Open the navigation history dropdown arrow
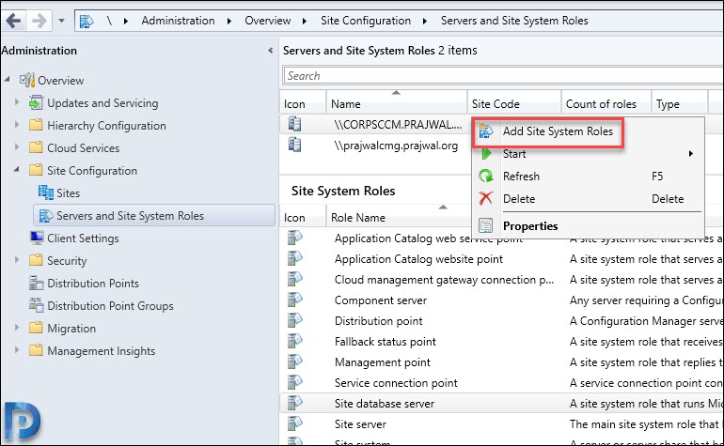Screen dimensions: 724x446 pyautogui.click(x=61, y=21)
